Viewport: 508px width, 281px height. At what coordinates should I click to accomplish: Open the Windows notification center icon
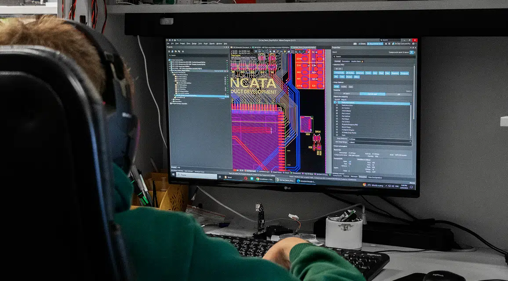pos(411,187)
